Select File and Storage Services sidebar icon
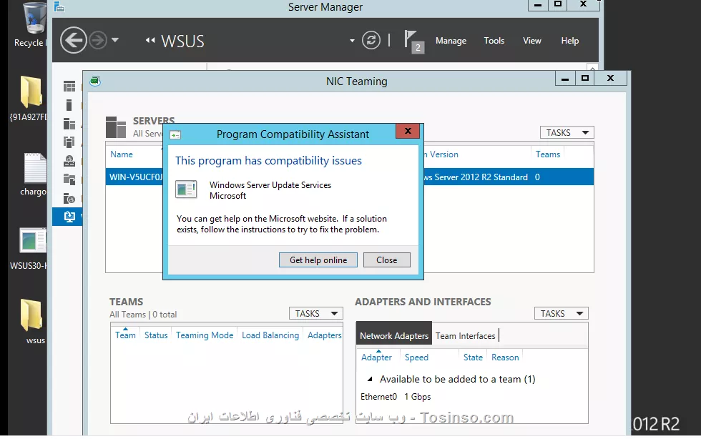 pos(69,179)
